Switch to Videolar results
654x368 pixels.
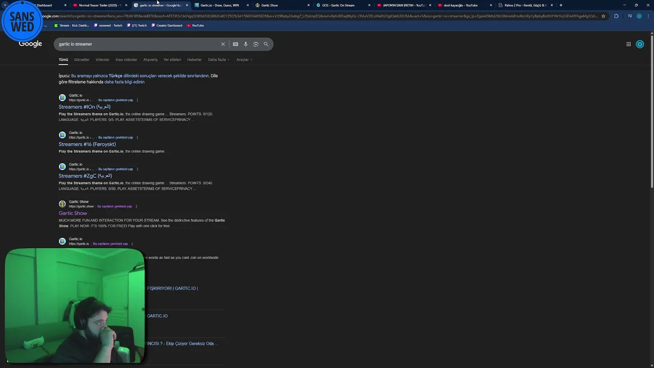pyautogui.click(x=103, y=60)
